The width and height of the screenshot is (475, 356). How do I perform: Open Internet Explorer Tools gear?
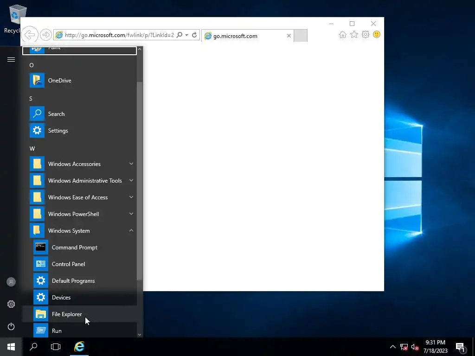coord(366,34)
